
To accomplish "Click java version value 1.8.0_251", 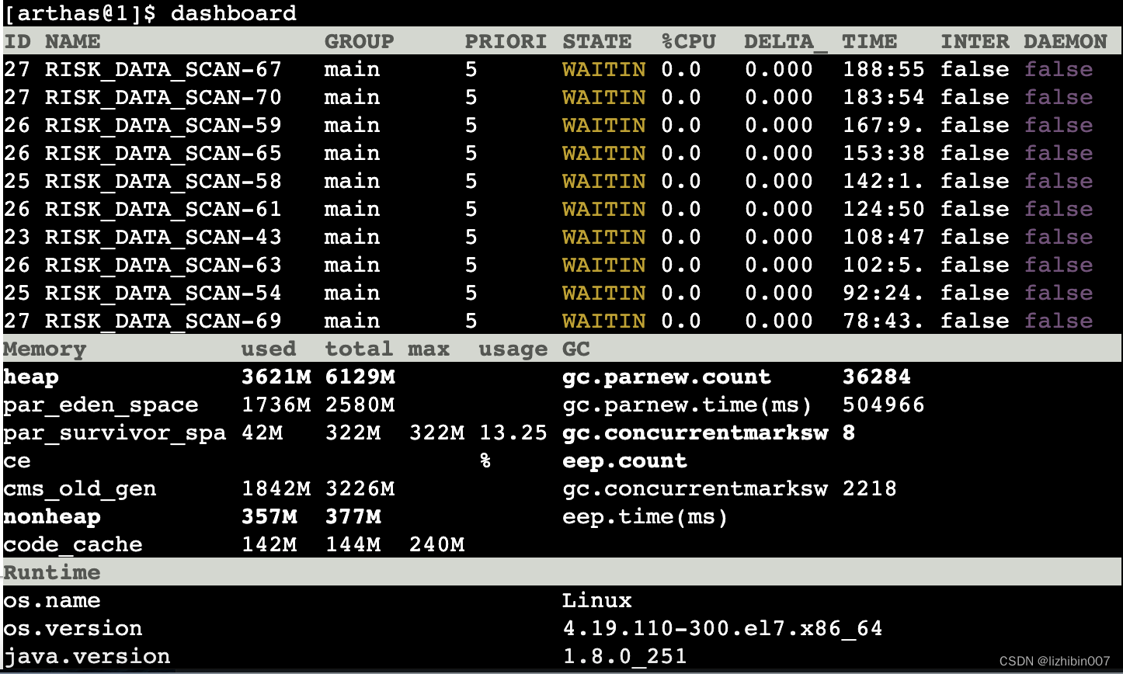I will (624, 656).
